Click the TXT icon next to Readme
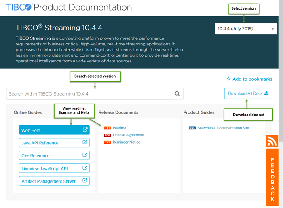 pos(108,128)
